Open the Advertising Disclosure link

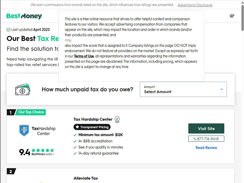pos(195,5)
